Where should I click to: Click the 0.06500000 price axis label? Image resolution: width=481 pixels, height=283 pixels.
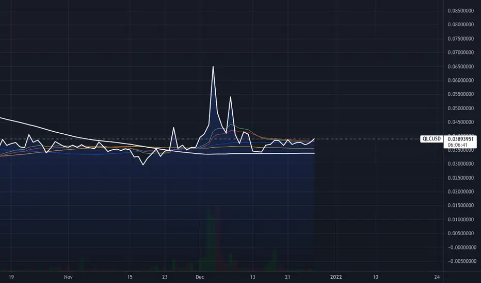coord(461,66)
